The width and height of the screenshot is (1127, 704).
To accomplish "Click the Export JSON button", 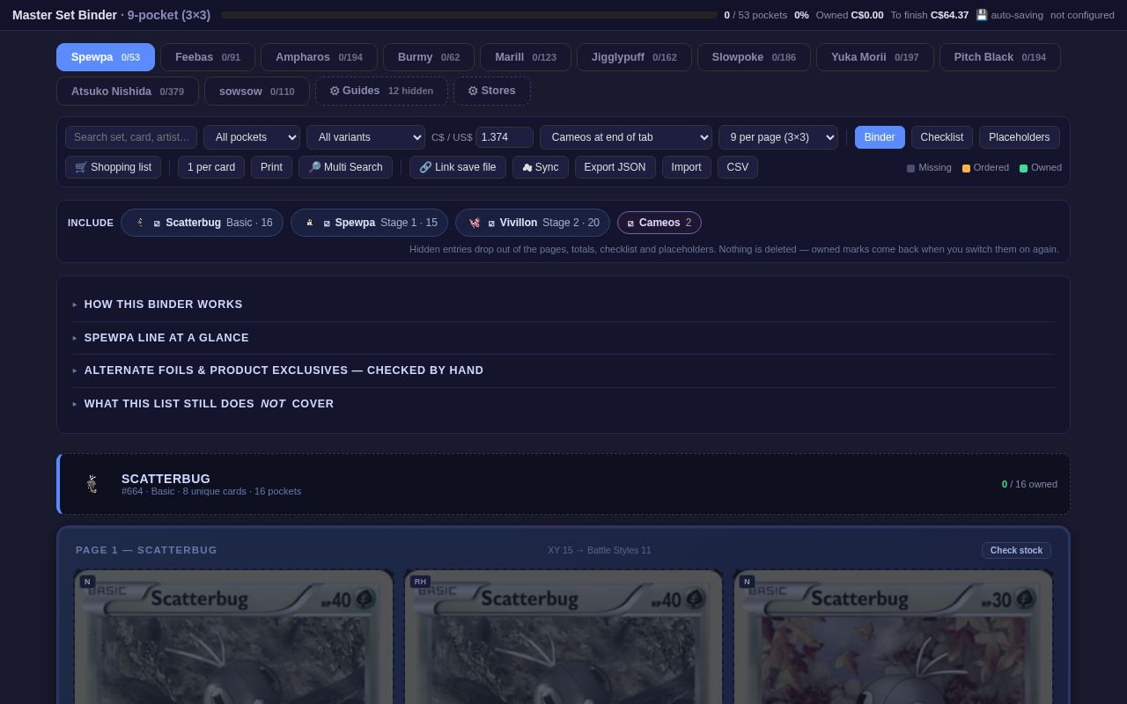I will [x=615, y=167].
